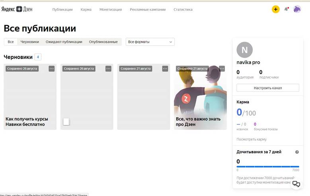Click the help question mark icon
This screenshot has height=196, width=310.
297,152
